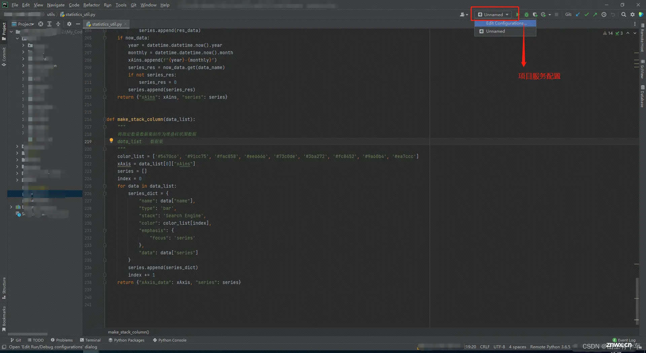Toggle the Project tool window stripe button

pos(4,31)
